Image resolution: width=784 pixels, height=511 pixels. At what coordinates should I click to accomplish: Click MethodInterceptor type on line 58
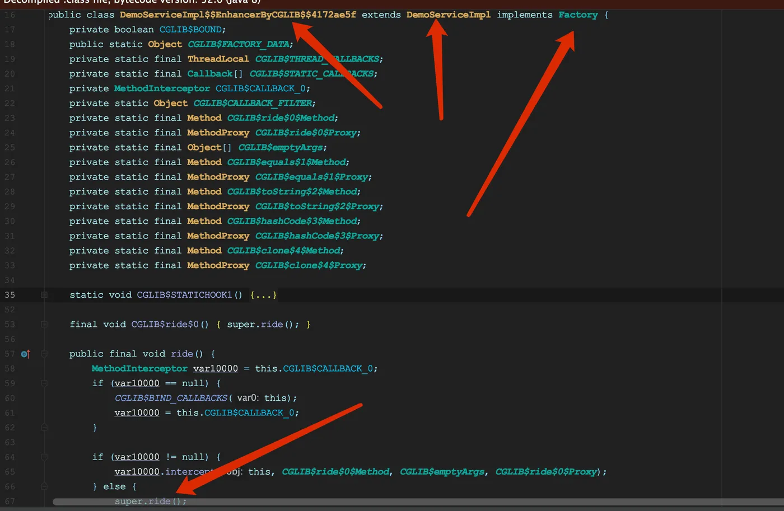[x=139, y=368]
